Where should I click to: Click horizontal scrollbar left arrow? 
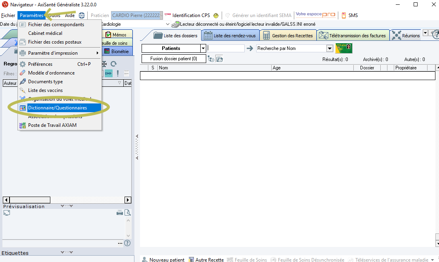[x=6, y=200]
